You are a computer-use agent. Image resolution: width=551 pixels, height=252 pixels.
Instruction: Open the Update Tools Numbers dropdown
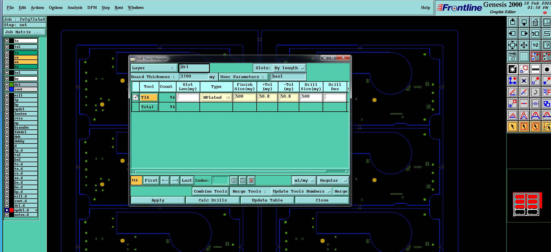click(302, 191)
